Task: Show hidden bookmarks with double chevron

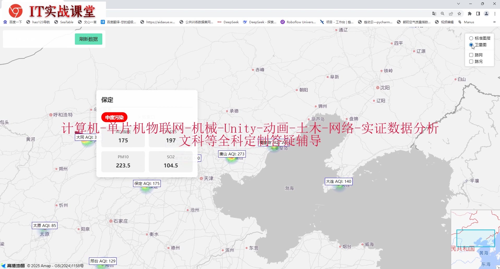Action: pos(495,22)
